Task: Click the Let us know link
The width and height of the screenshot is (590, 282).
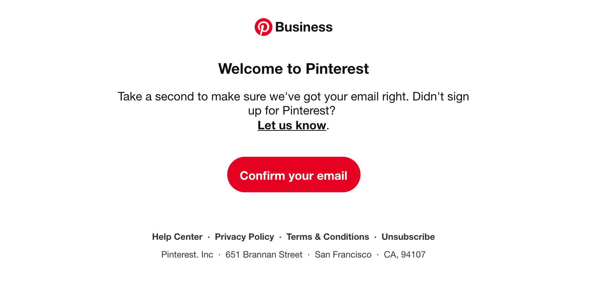Action: click(292, 125)
